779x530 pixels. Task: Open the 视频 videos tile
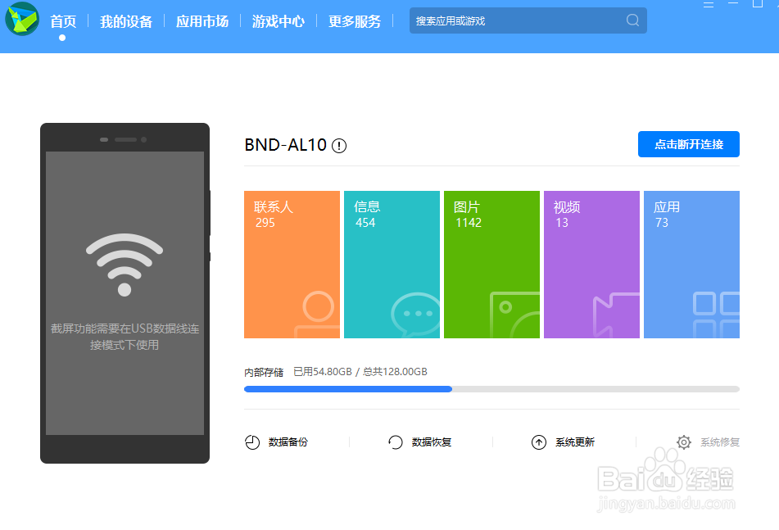tap(591, 265)
